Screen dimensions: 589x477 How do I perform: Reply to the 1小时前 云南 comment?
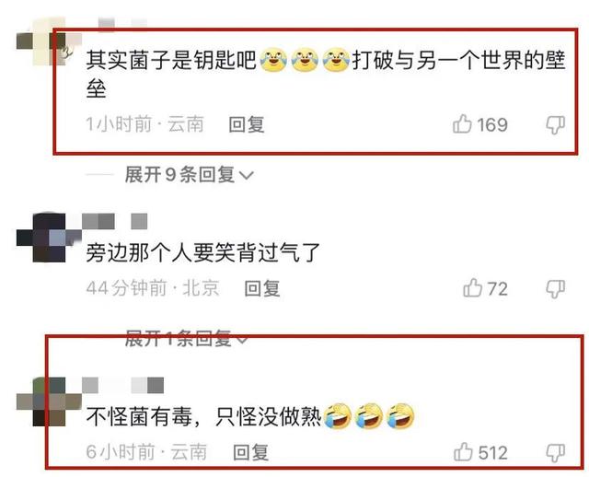[247, 124]
